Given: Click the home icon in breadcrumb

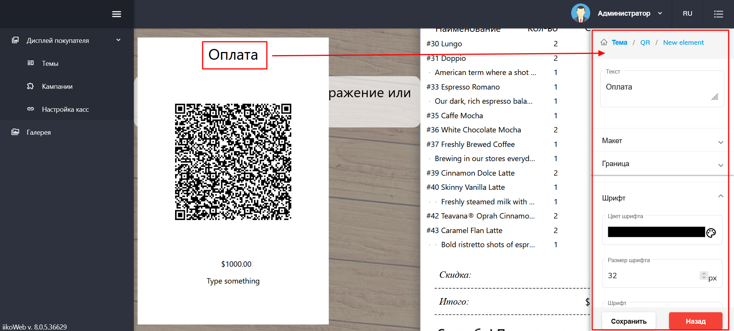Looking at the screenshot, I should tap(604, 42).
